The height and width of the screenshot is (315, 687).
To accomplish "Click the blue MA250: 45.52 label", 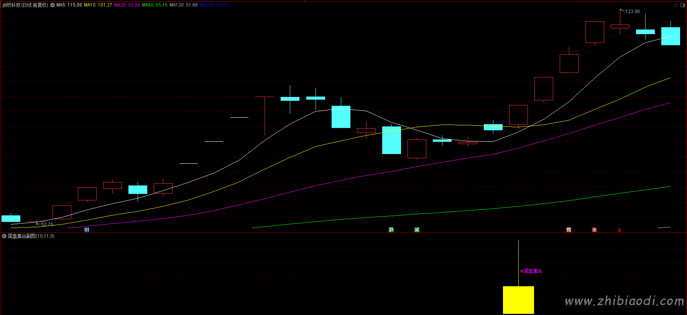I will [214, 5].
